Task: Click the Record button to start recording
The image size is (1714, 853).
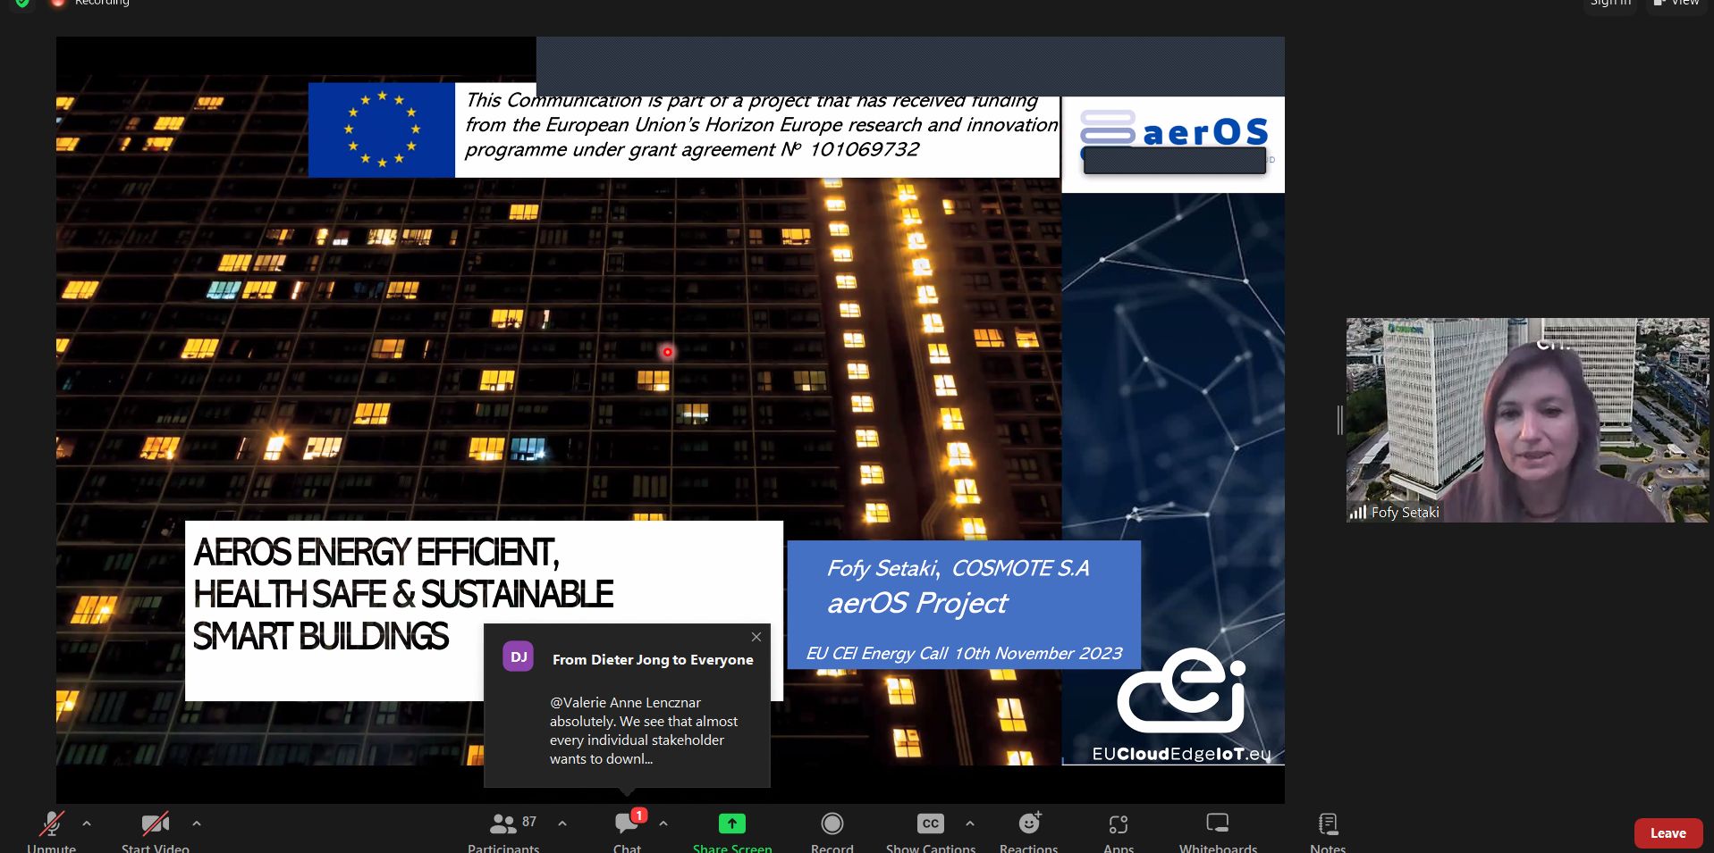Action: (x=831, y=826)
